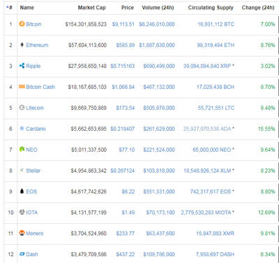The width and height of the screenshot is (279, 263).
Task: Click IOTA change value 12.69%
Action: coord(266,213)
